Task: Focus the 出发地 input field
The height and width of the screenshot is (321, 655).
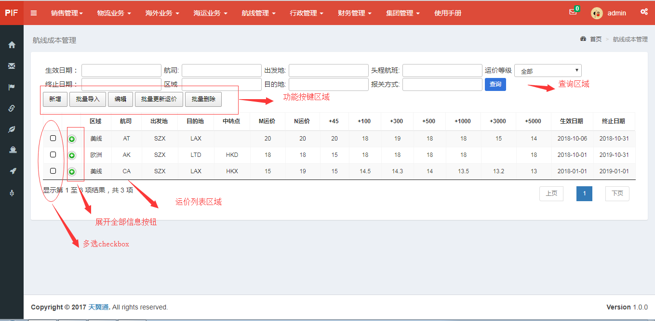Action: [329, 71]
